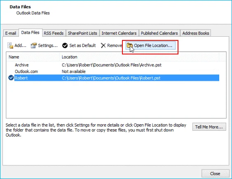Sort by the Name column header

[33, 57]
